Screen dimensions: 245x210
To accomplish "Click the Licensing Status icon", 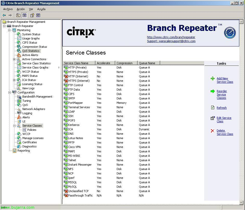I will tap(19, 84).
